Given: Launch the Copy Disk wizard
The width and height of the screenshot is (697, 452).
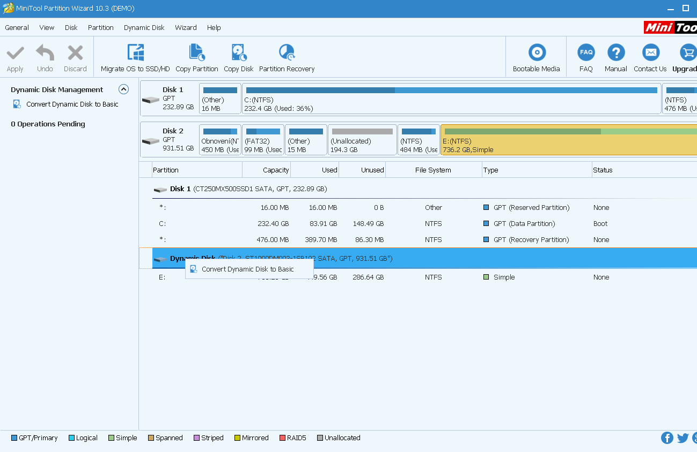Looking at the screenshot, I should click(x=239, y=52).
